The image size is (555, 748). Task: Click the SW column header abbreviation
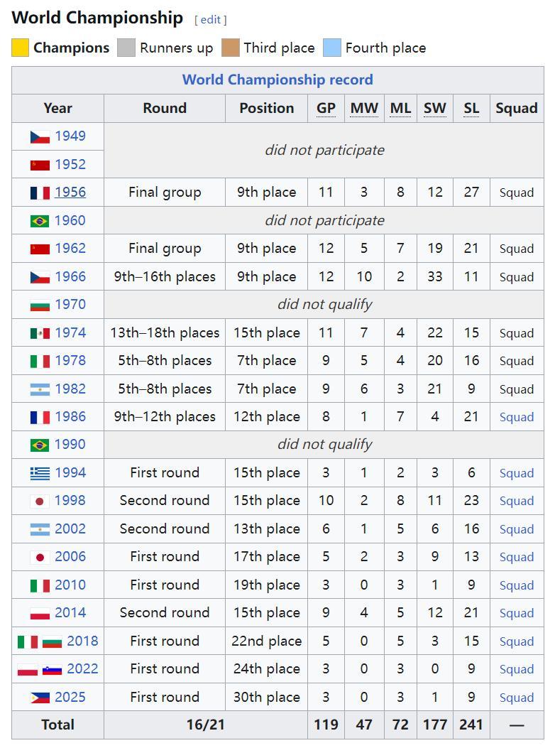click(x=434, y=109)
